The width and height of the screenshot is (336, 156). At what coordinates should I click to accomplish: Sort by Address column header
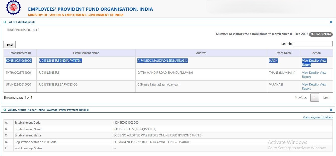click(201, 53)
